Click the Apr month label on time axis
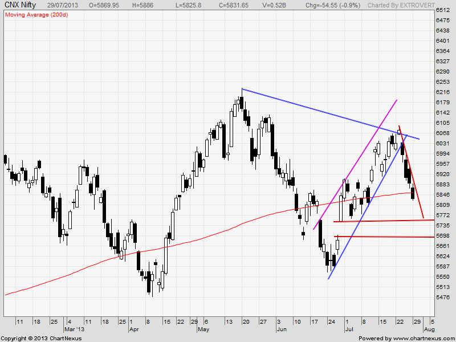Image resolution: width=456 pixels, height=342 pixels. point(135,329)
